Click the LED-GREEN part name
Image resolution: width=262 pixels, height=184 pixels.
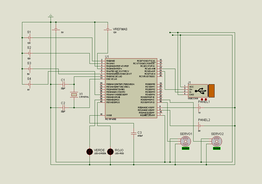coord(100,153)
